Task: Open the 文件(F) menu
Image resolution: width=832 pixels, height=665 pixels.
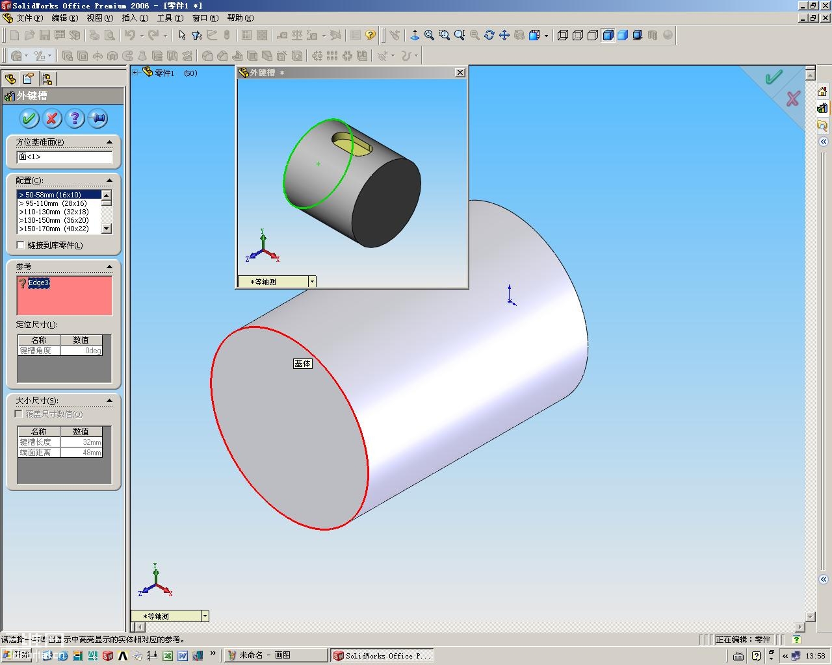Action: point(29,18)
